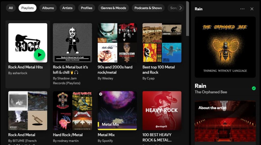Click the Orphaned Bee album artwork
The height and width of the screenshot is (145, 261).
click(x=225, y=47)
